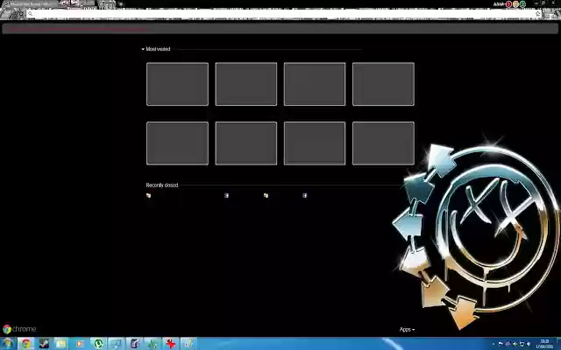Open the Windows Start menu
Image resolution: width=561 pixels, height=350 pixels.
click(8, 344)
